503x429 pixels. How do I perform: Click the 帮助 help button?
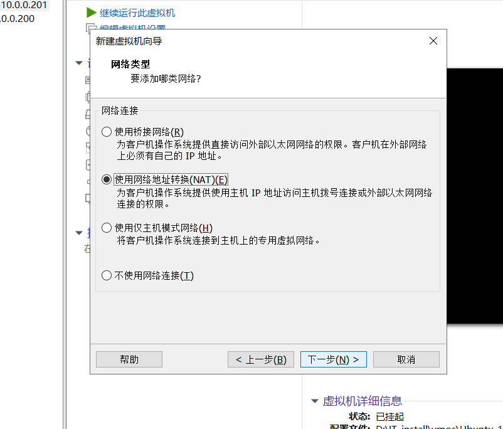click(129, 359)
